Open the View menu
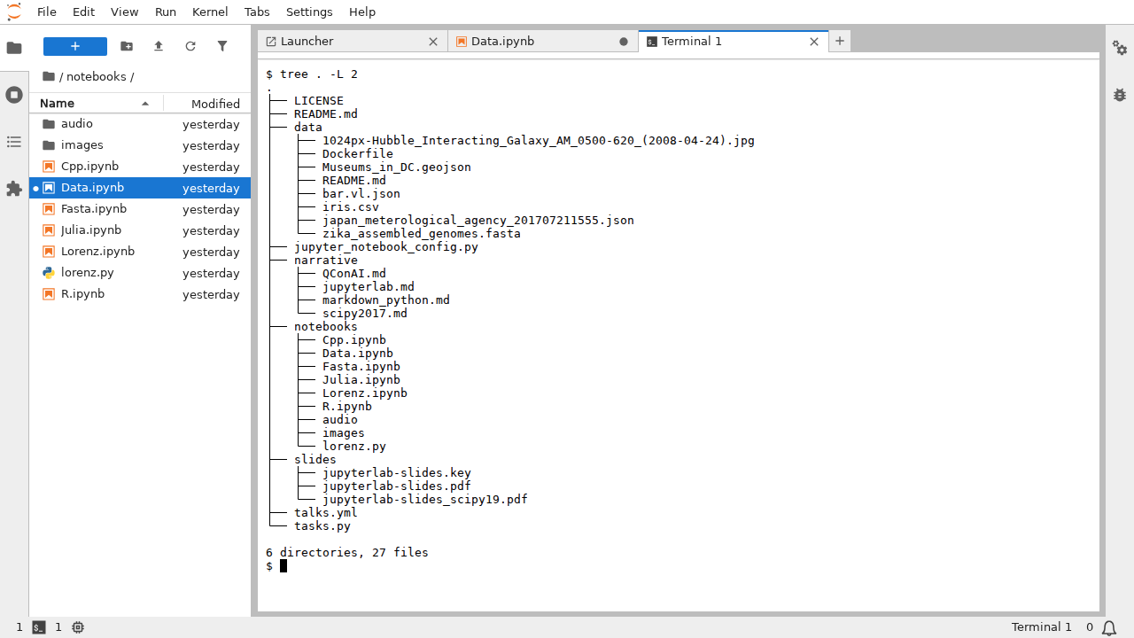1134x638 pixels. (x=125, y=12)
